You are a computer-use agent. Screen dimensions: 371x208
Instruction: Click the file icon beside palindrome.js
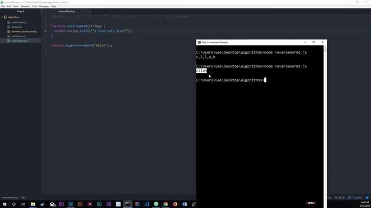click(x=9, y=36)
